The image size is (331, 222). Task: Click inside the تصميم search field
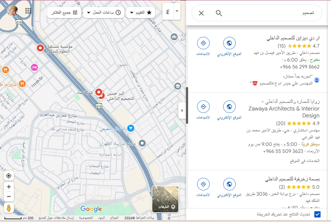tap(271, 13)
